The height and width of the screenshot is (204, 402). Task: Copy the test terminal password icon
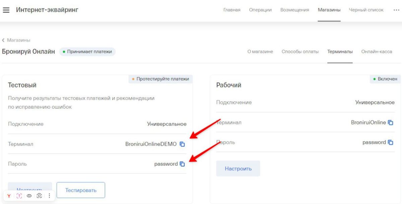182,164
